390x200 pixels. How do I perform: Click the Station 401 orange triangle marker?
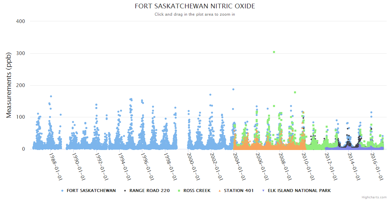(220, 191)
